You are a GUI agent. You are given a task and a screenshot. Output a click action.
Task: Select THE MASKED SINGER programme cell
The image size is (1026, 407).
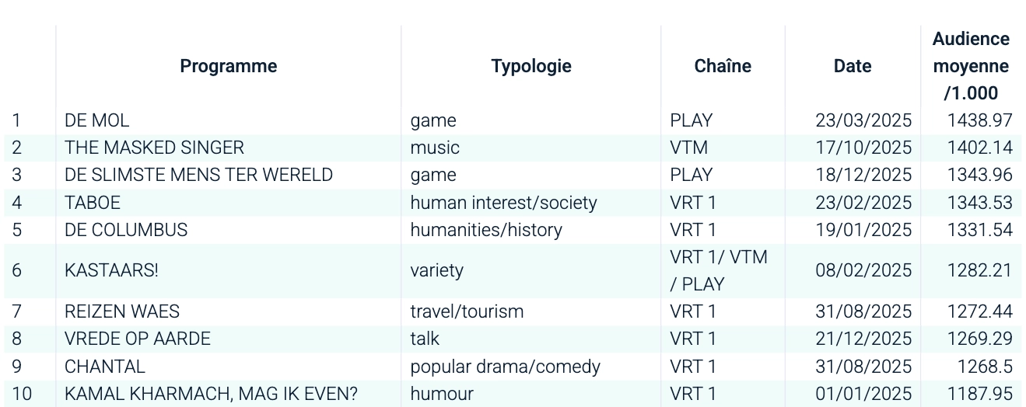pyautogui.click(x=154, y=148)
